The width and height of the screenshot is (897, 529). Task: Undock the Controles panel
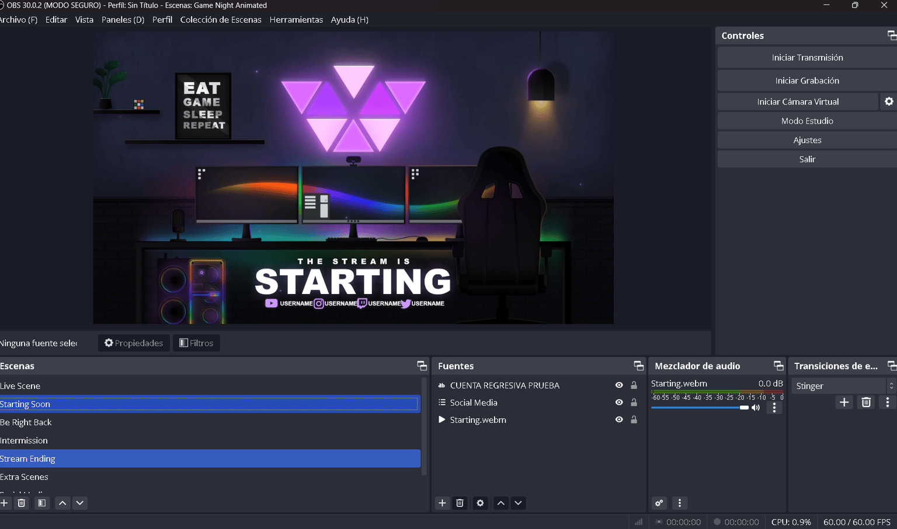pos(891,36)
